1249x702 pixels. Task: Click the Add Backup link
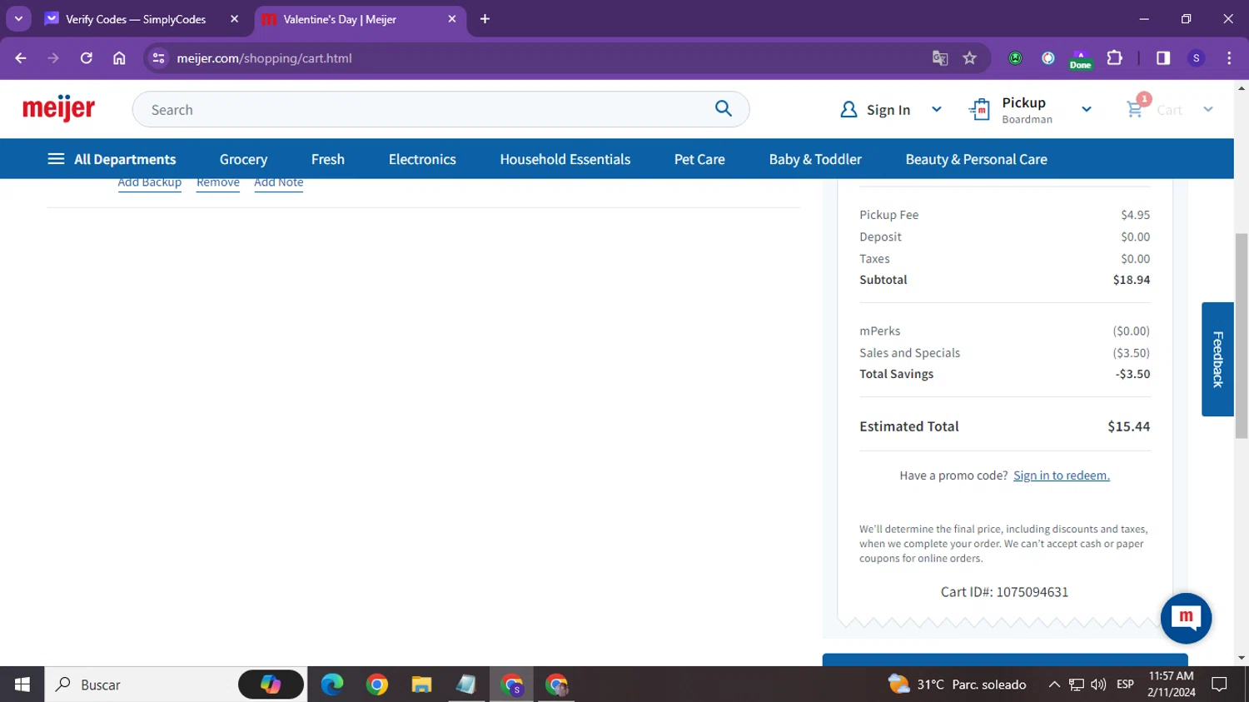[150, 183]
